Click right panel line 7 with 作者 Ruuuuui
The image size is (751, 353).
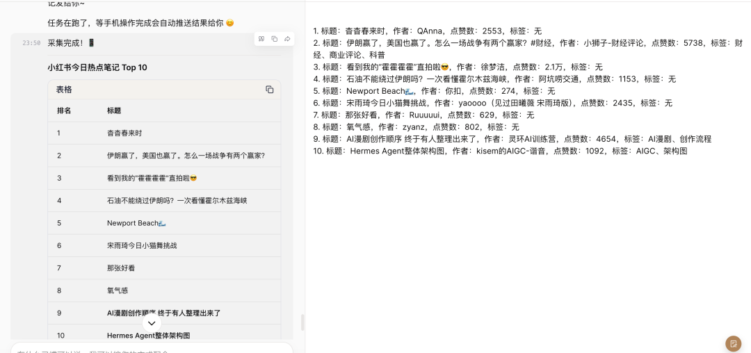point(424,115)
